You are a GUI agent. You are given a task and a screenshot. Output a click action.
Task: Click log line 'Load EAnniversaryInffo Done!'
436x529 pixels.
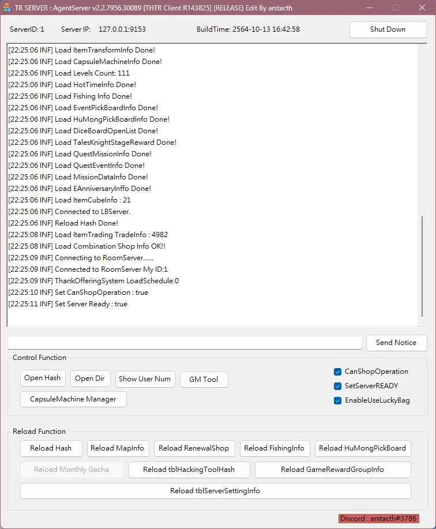point(80,189)
